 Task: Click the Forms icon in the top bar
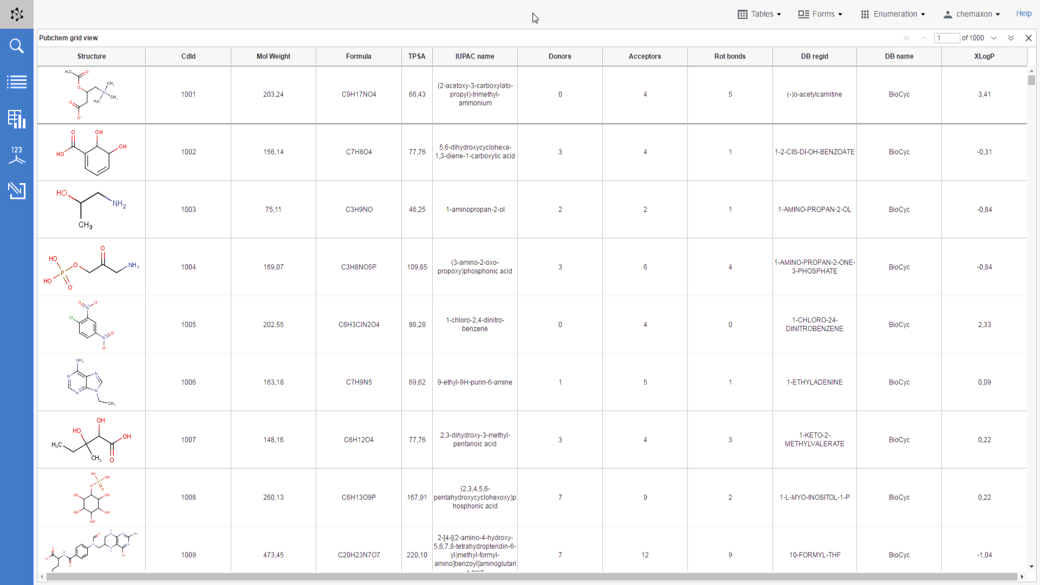pos(803,14)
